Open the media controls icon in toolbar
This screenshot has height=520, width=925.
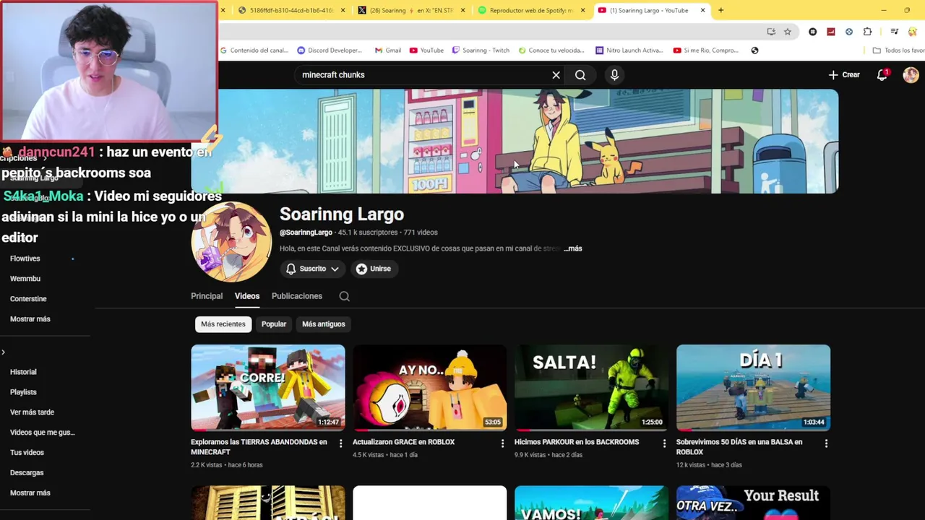tap(894, 32)
